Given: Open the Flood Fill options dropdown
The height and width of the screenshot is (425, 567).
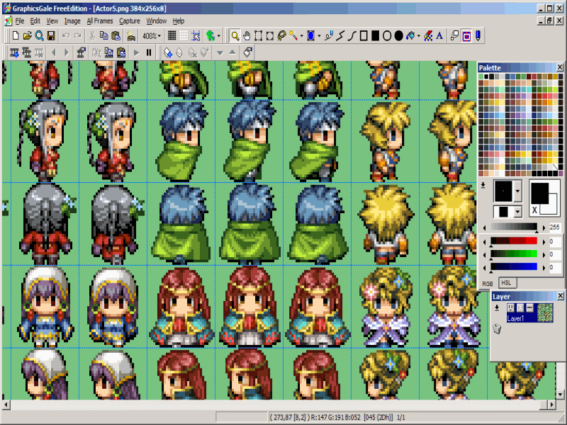Looking at the screenshot, I should pos(418,36).
